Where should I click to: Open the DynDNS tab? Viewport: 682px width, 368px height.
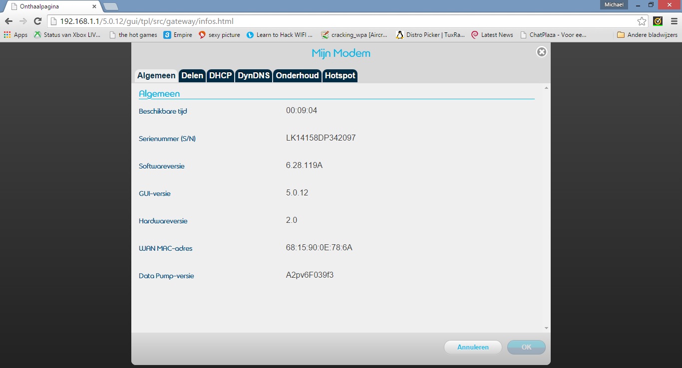point(254,76)
